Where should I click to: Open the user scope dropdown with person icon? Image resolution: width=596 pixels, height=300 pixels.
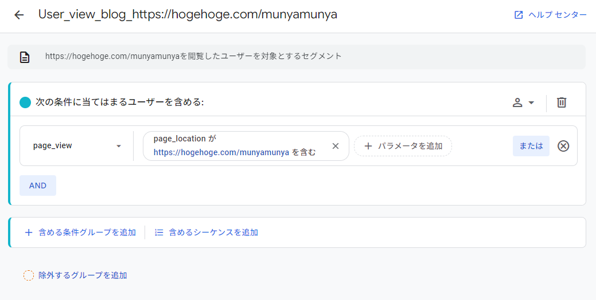coord(523,103)
